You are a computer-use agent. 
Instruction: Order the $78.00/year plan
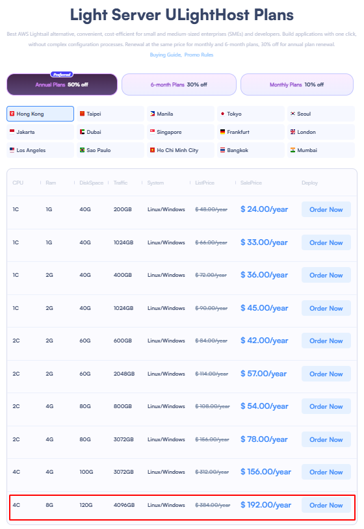[326, 439]
